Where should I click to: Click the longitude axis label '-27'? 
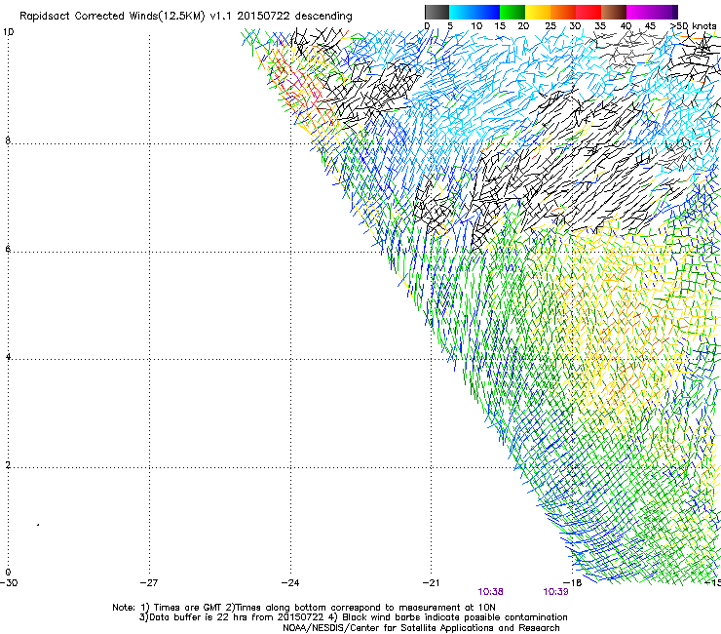[149, 583]
